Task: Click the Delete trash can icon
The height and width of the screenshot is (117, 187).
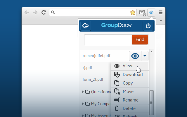Action: click(117, 109)
